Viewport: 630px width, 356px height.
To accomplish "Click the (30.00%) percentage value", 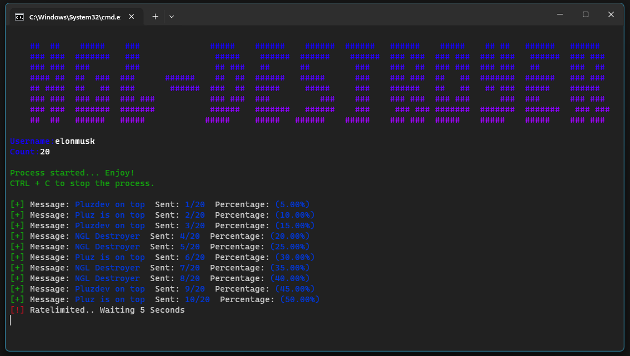I will [295, 257].
